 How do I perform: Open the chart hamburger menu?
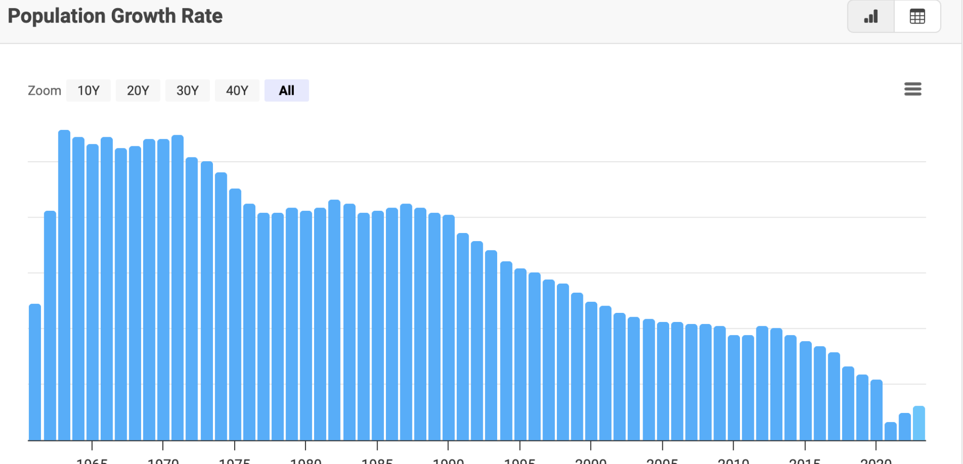tap(912, 89)
